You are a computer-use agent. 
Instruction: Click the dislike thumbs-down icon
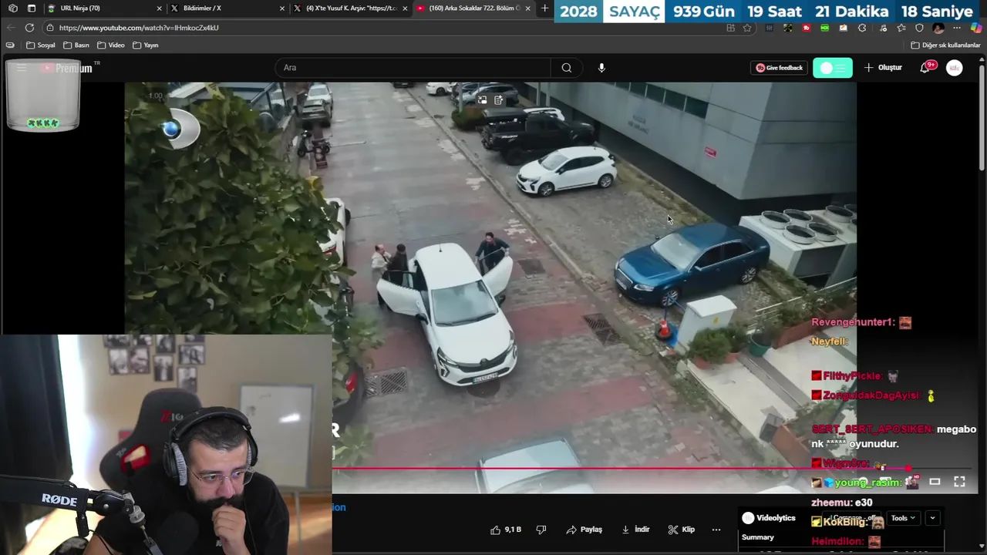click(541, 530)
